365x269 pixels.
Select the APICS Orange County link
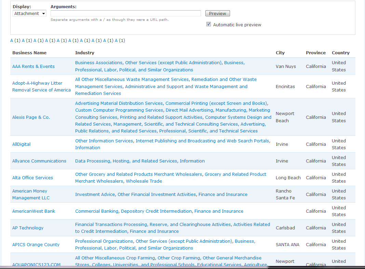point(36,245)
